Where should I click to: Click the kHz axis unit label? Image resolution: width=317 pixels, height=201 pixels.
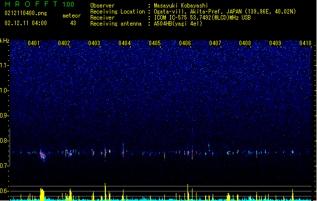(5, 41)
